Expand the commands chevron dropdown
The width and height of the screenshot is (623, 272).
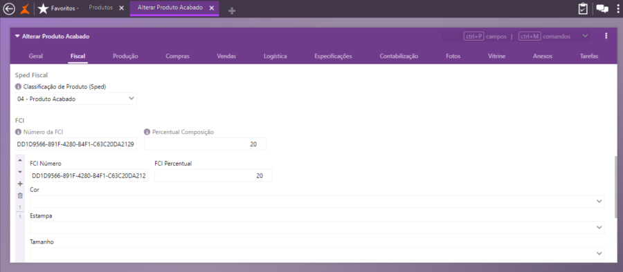(585, 36)
